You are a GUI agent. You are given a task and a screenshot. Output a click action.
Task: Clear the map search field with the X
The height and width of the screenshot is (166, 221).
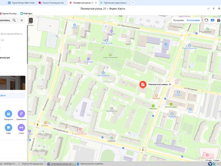pyautogui.click(x=21, y=20)
